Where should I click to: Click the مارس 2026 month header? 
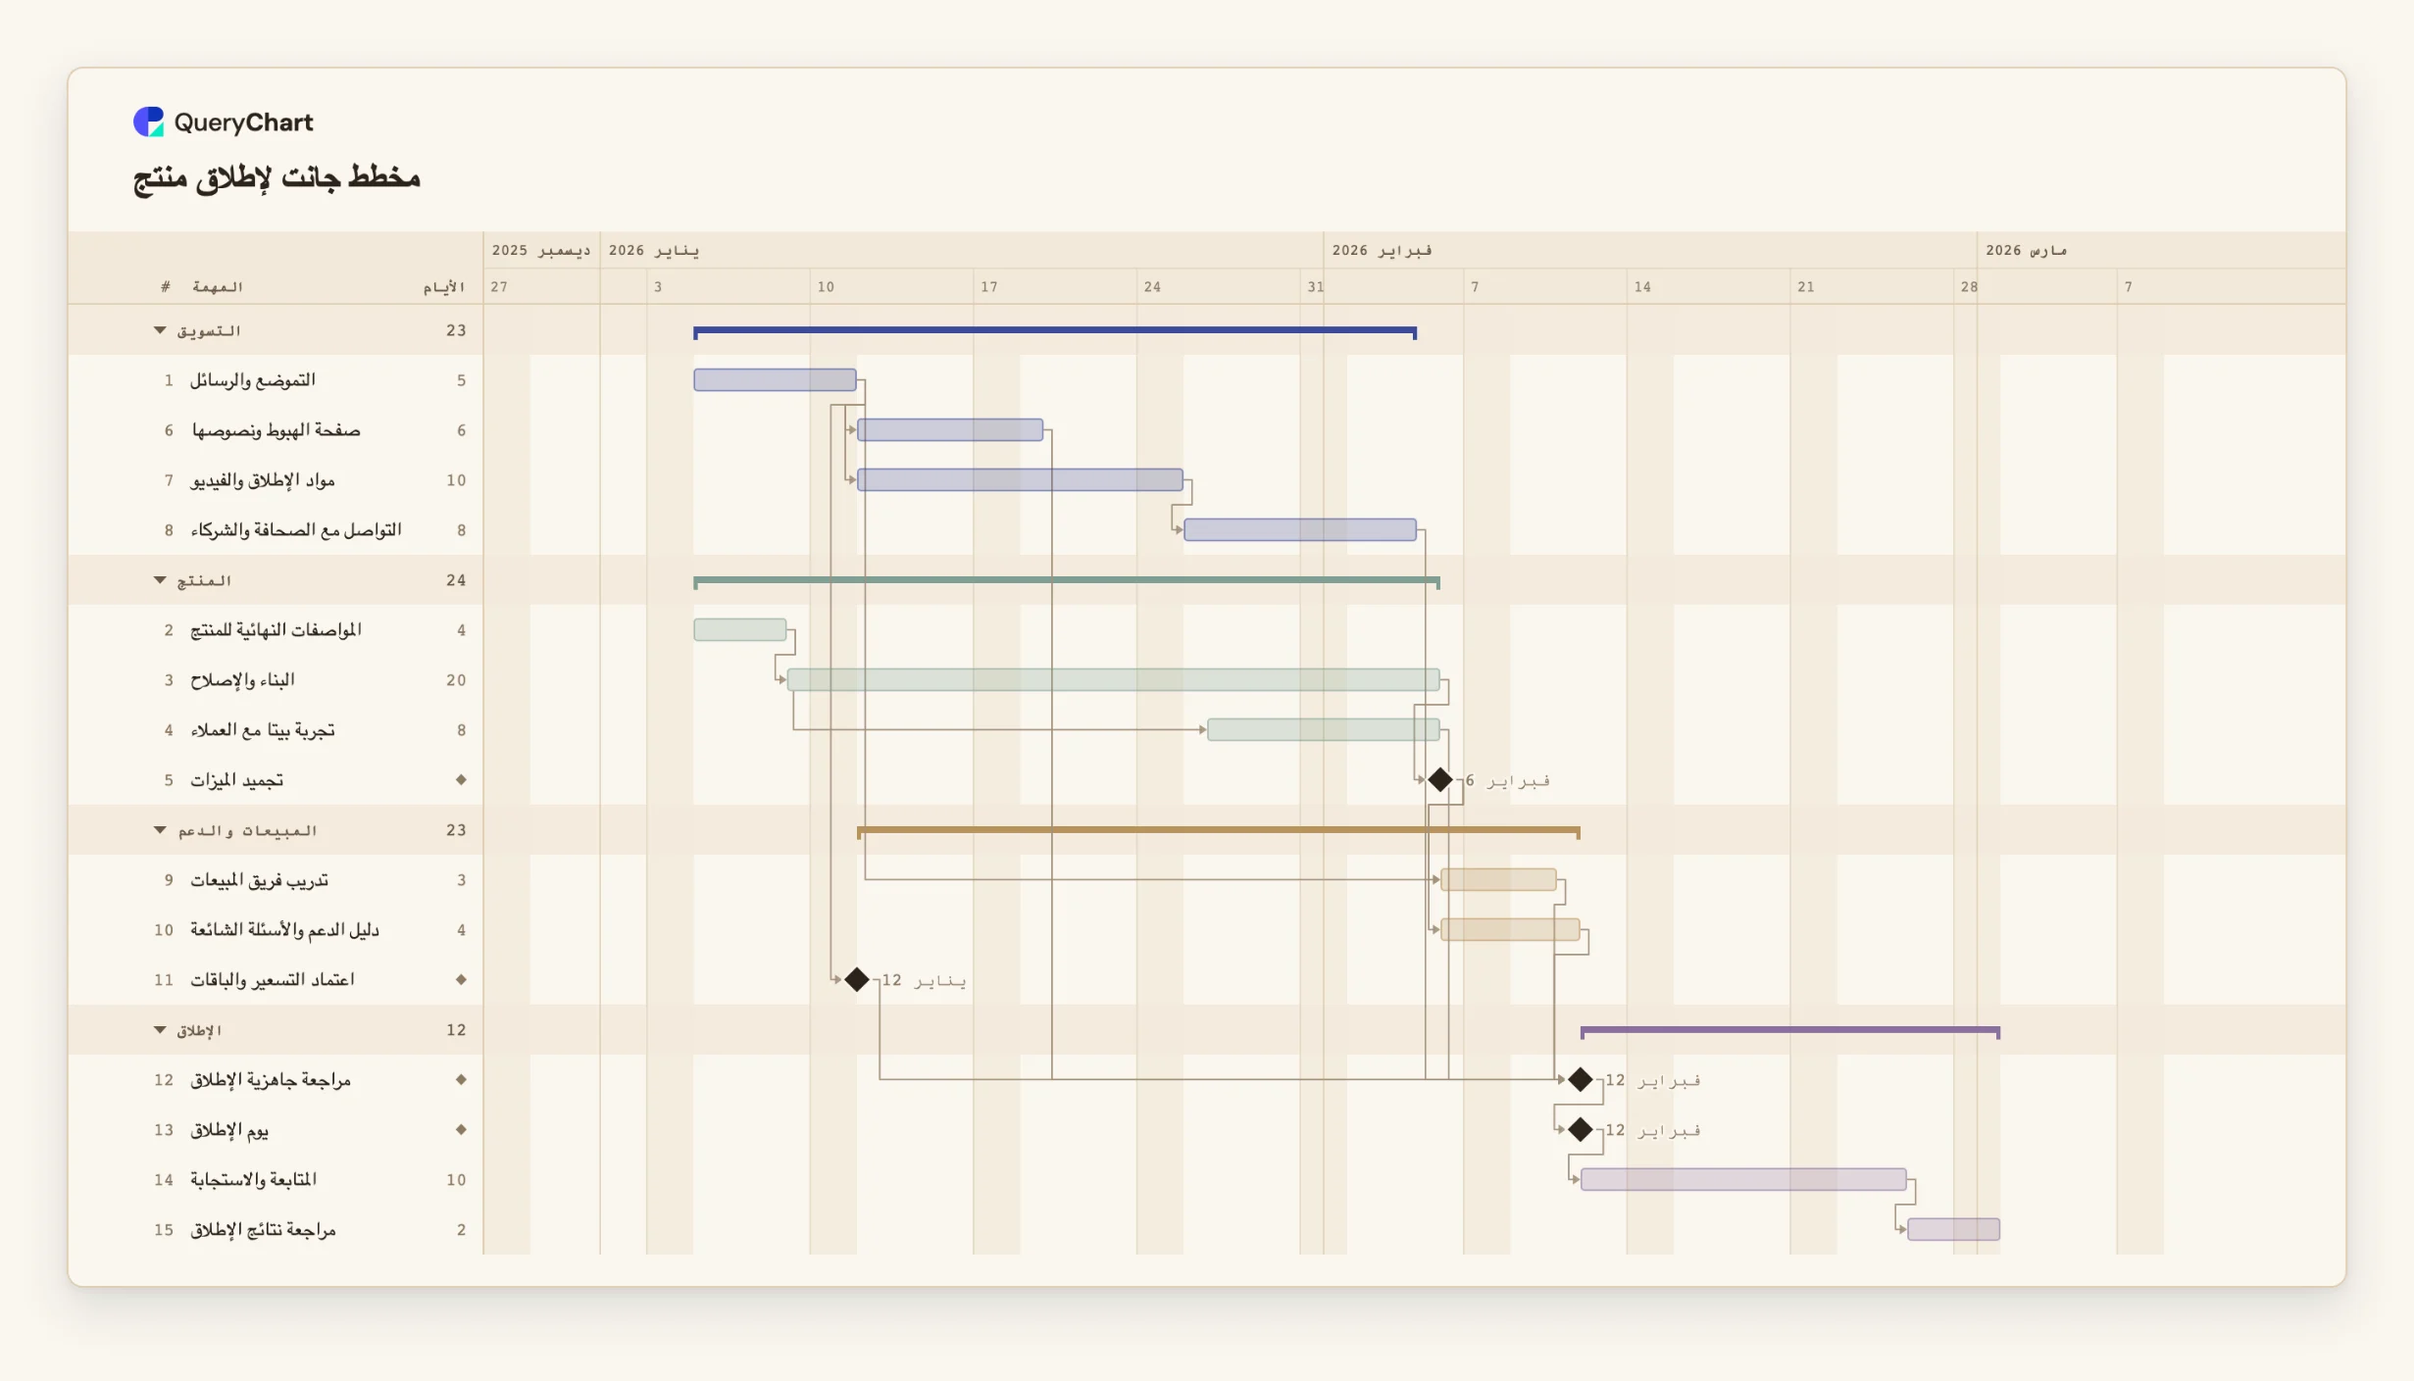2027,250
